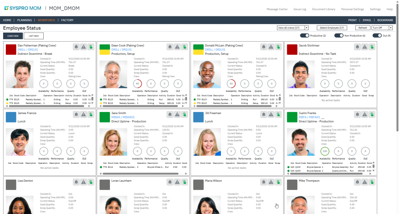Click the warning triangle on Dan Fisherman's card
Screen dimensions: 399x214
coord(83,47)
